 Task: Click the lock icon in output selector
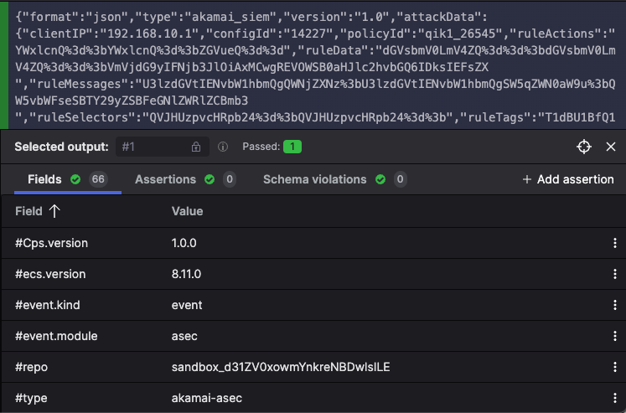tap(195, 147)
